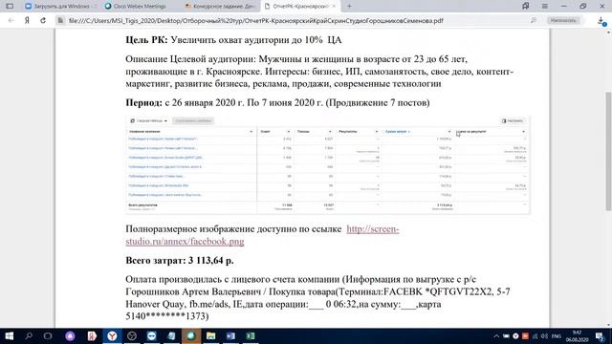
Task: Open the Yandex 'Я' taskbar shortcut
Action: (x=92, y=336)
